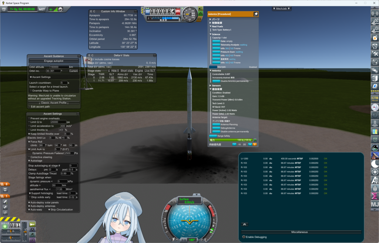379x243 pixels.
Task: Open the MJ toolbar icon
Action: 375,204
